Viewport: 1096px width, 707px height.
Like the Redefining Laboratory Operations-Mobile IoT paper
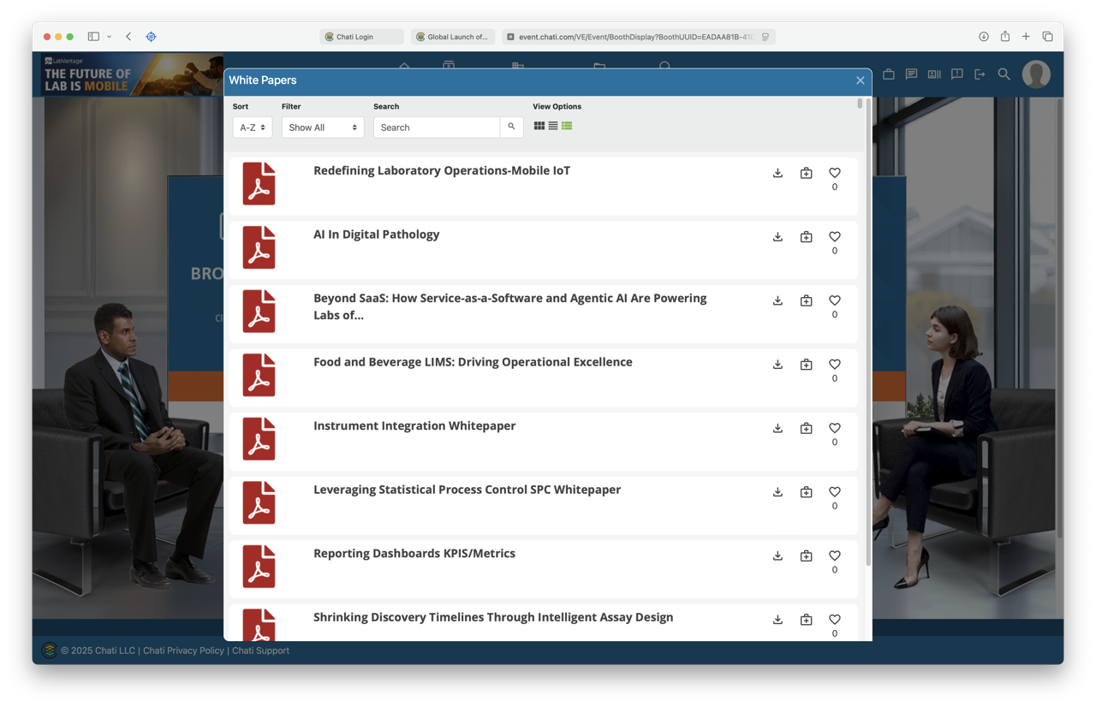pos(834,173)
